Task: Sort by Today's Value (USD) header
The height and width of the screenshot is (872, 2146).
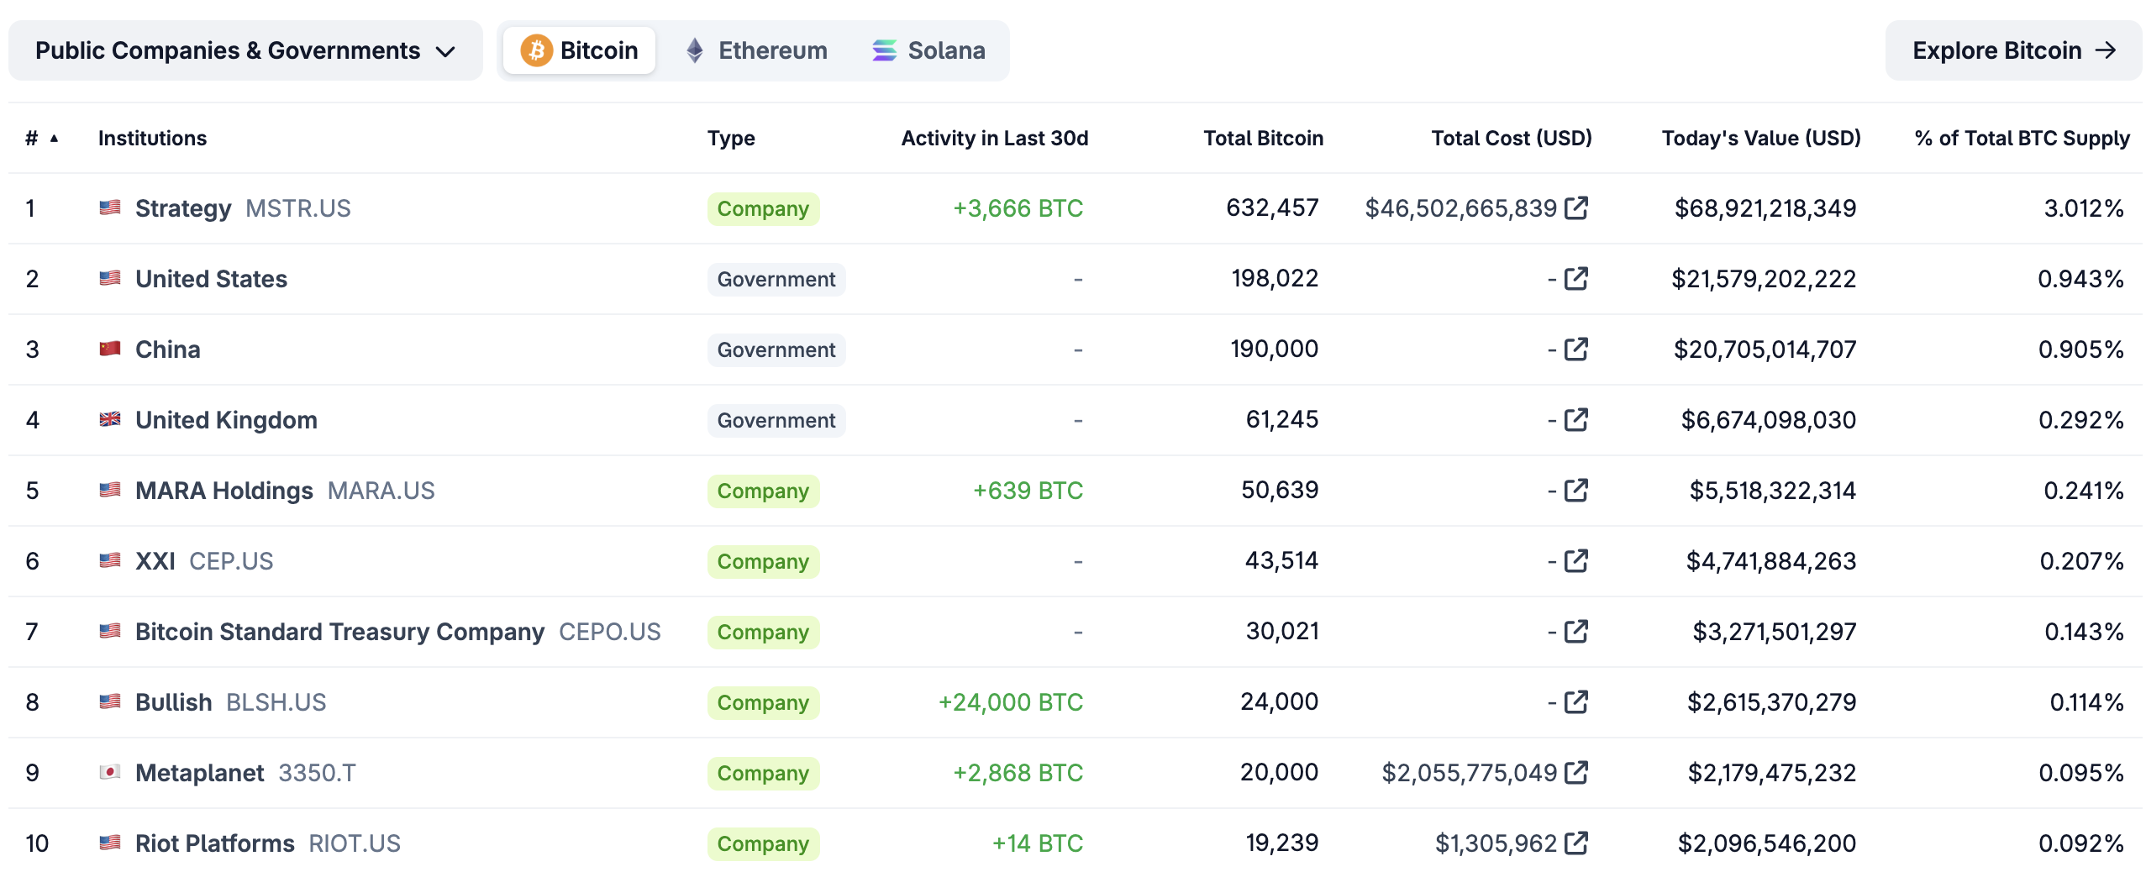Action: point(1760,138)
